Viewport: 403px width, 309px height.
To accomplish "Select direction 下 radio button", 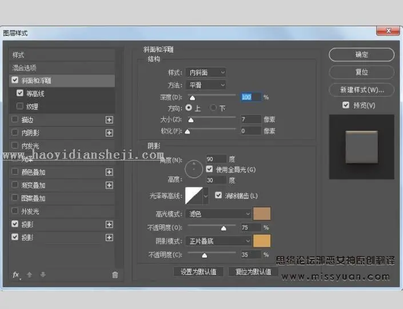I will pyautogui.click(x=213, y=107).
